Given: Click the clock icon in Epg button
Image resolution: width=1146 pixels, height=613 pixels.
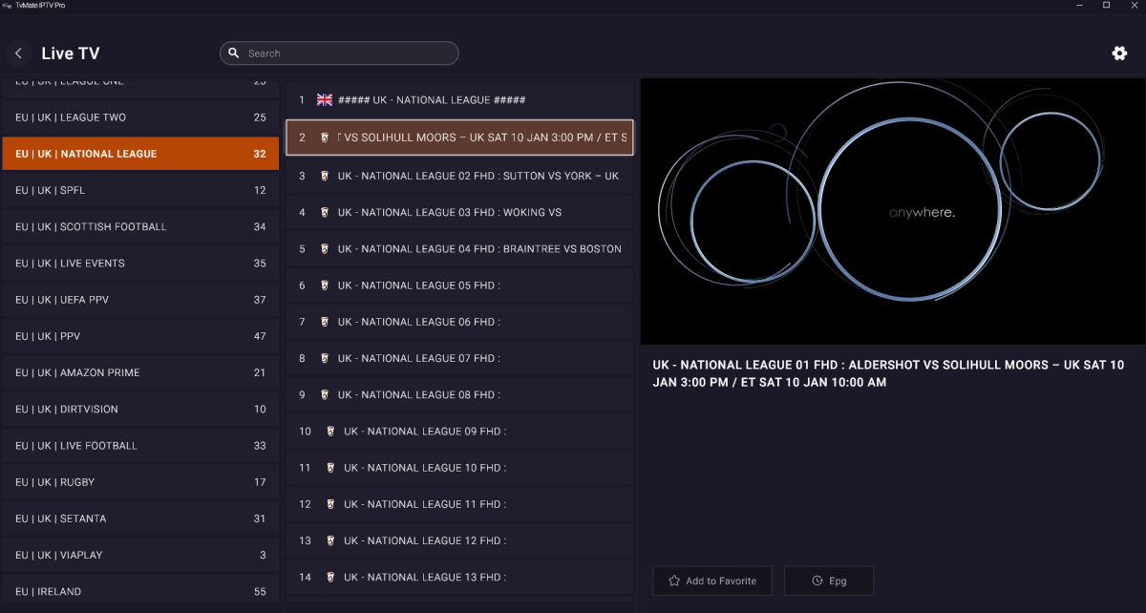Looking at the screenshot, I should 817,581.
